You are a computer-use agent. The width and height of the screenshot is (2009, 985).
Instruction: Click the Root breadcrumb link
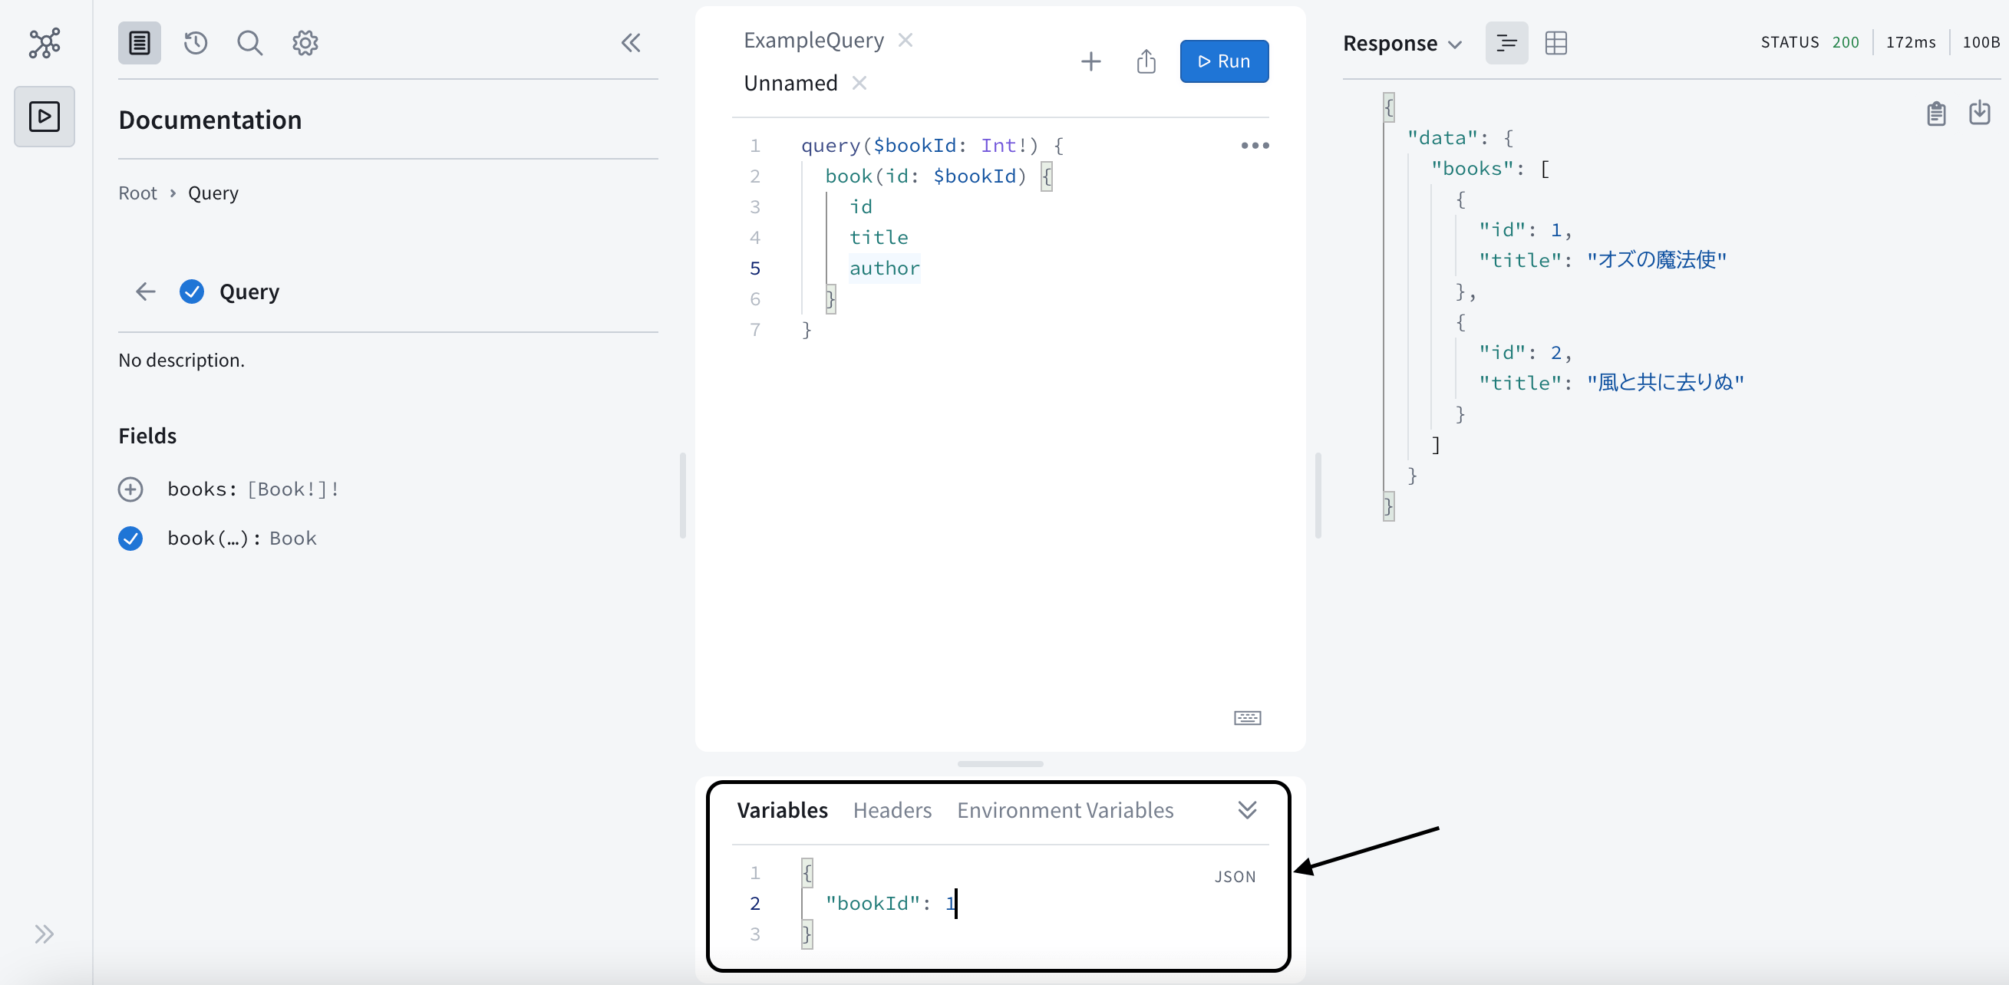(137, 193)
